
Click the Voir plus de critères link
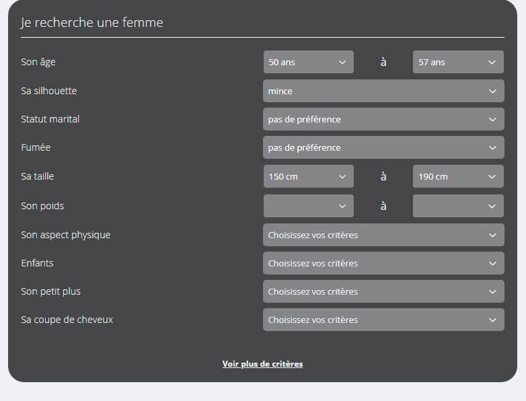pyautogui.click(x=262, y=364)
